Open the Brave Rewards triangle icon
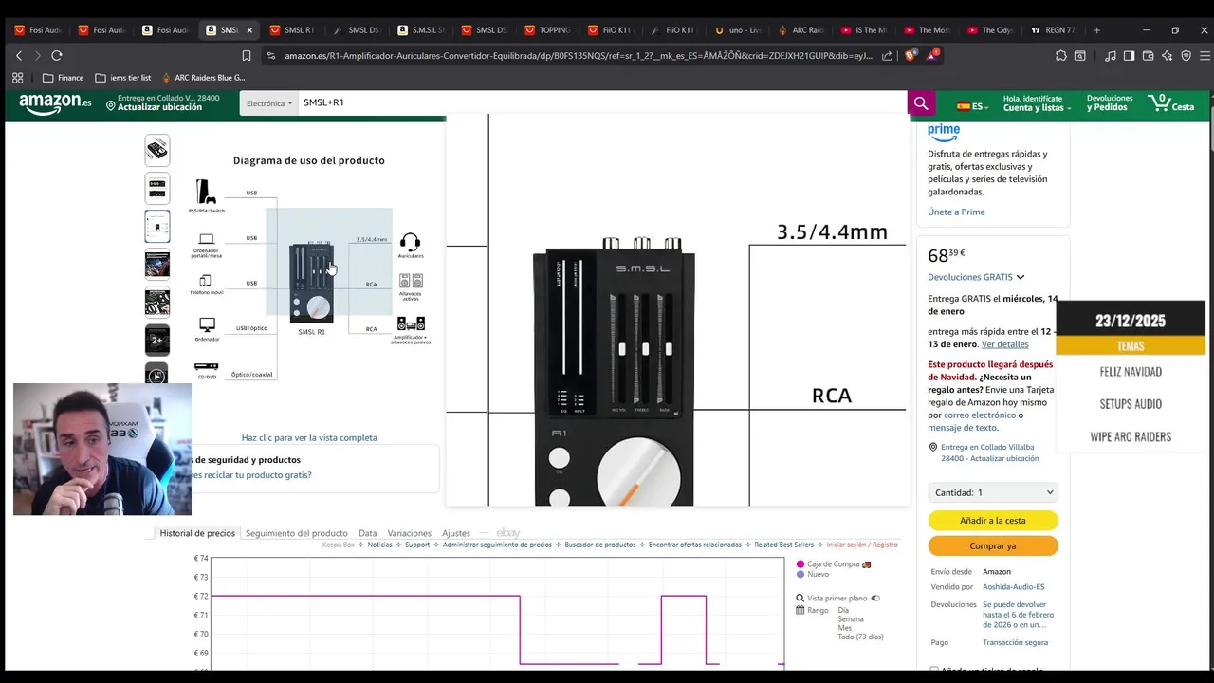The width and height of the screenshot is (1214, 683). tap(931, 56)
